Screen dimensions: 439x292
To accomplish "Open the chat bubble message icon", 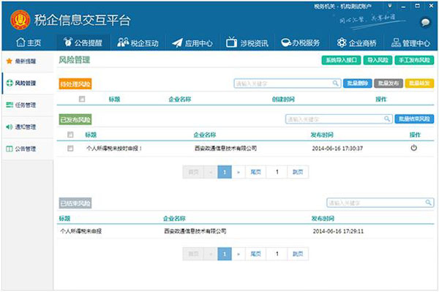I will pyautogui.click(x=425, y=22).
